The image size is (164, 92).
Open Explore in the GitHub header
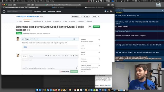coord(59,11)
